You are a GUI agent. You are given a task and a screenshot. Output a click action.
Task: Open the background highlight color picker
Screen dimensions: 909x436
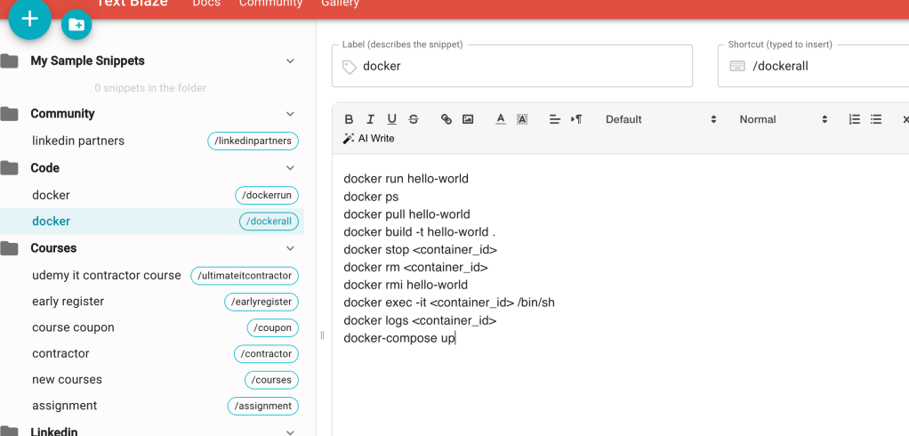[522, 119]
